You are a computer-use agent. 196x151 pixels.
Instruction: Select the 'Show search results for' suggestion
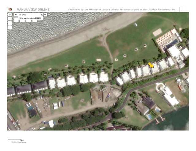pyautogui.click(x=30, y=18)
